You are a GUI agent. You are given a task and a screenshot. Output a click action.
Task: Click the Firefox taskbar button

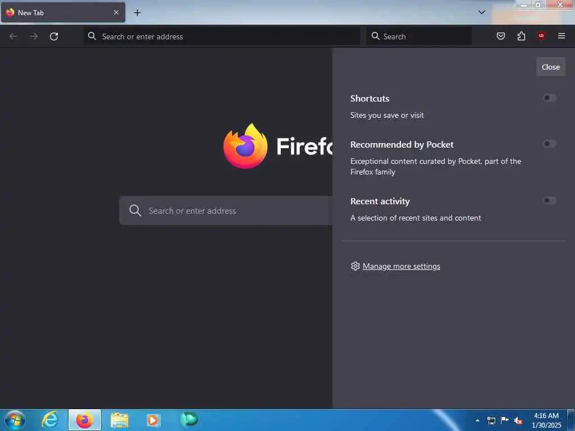tap(85, 420)
